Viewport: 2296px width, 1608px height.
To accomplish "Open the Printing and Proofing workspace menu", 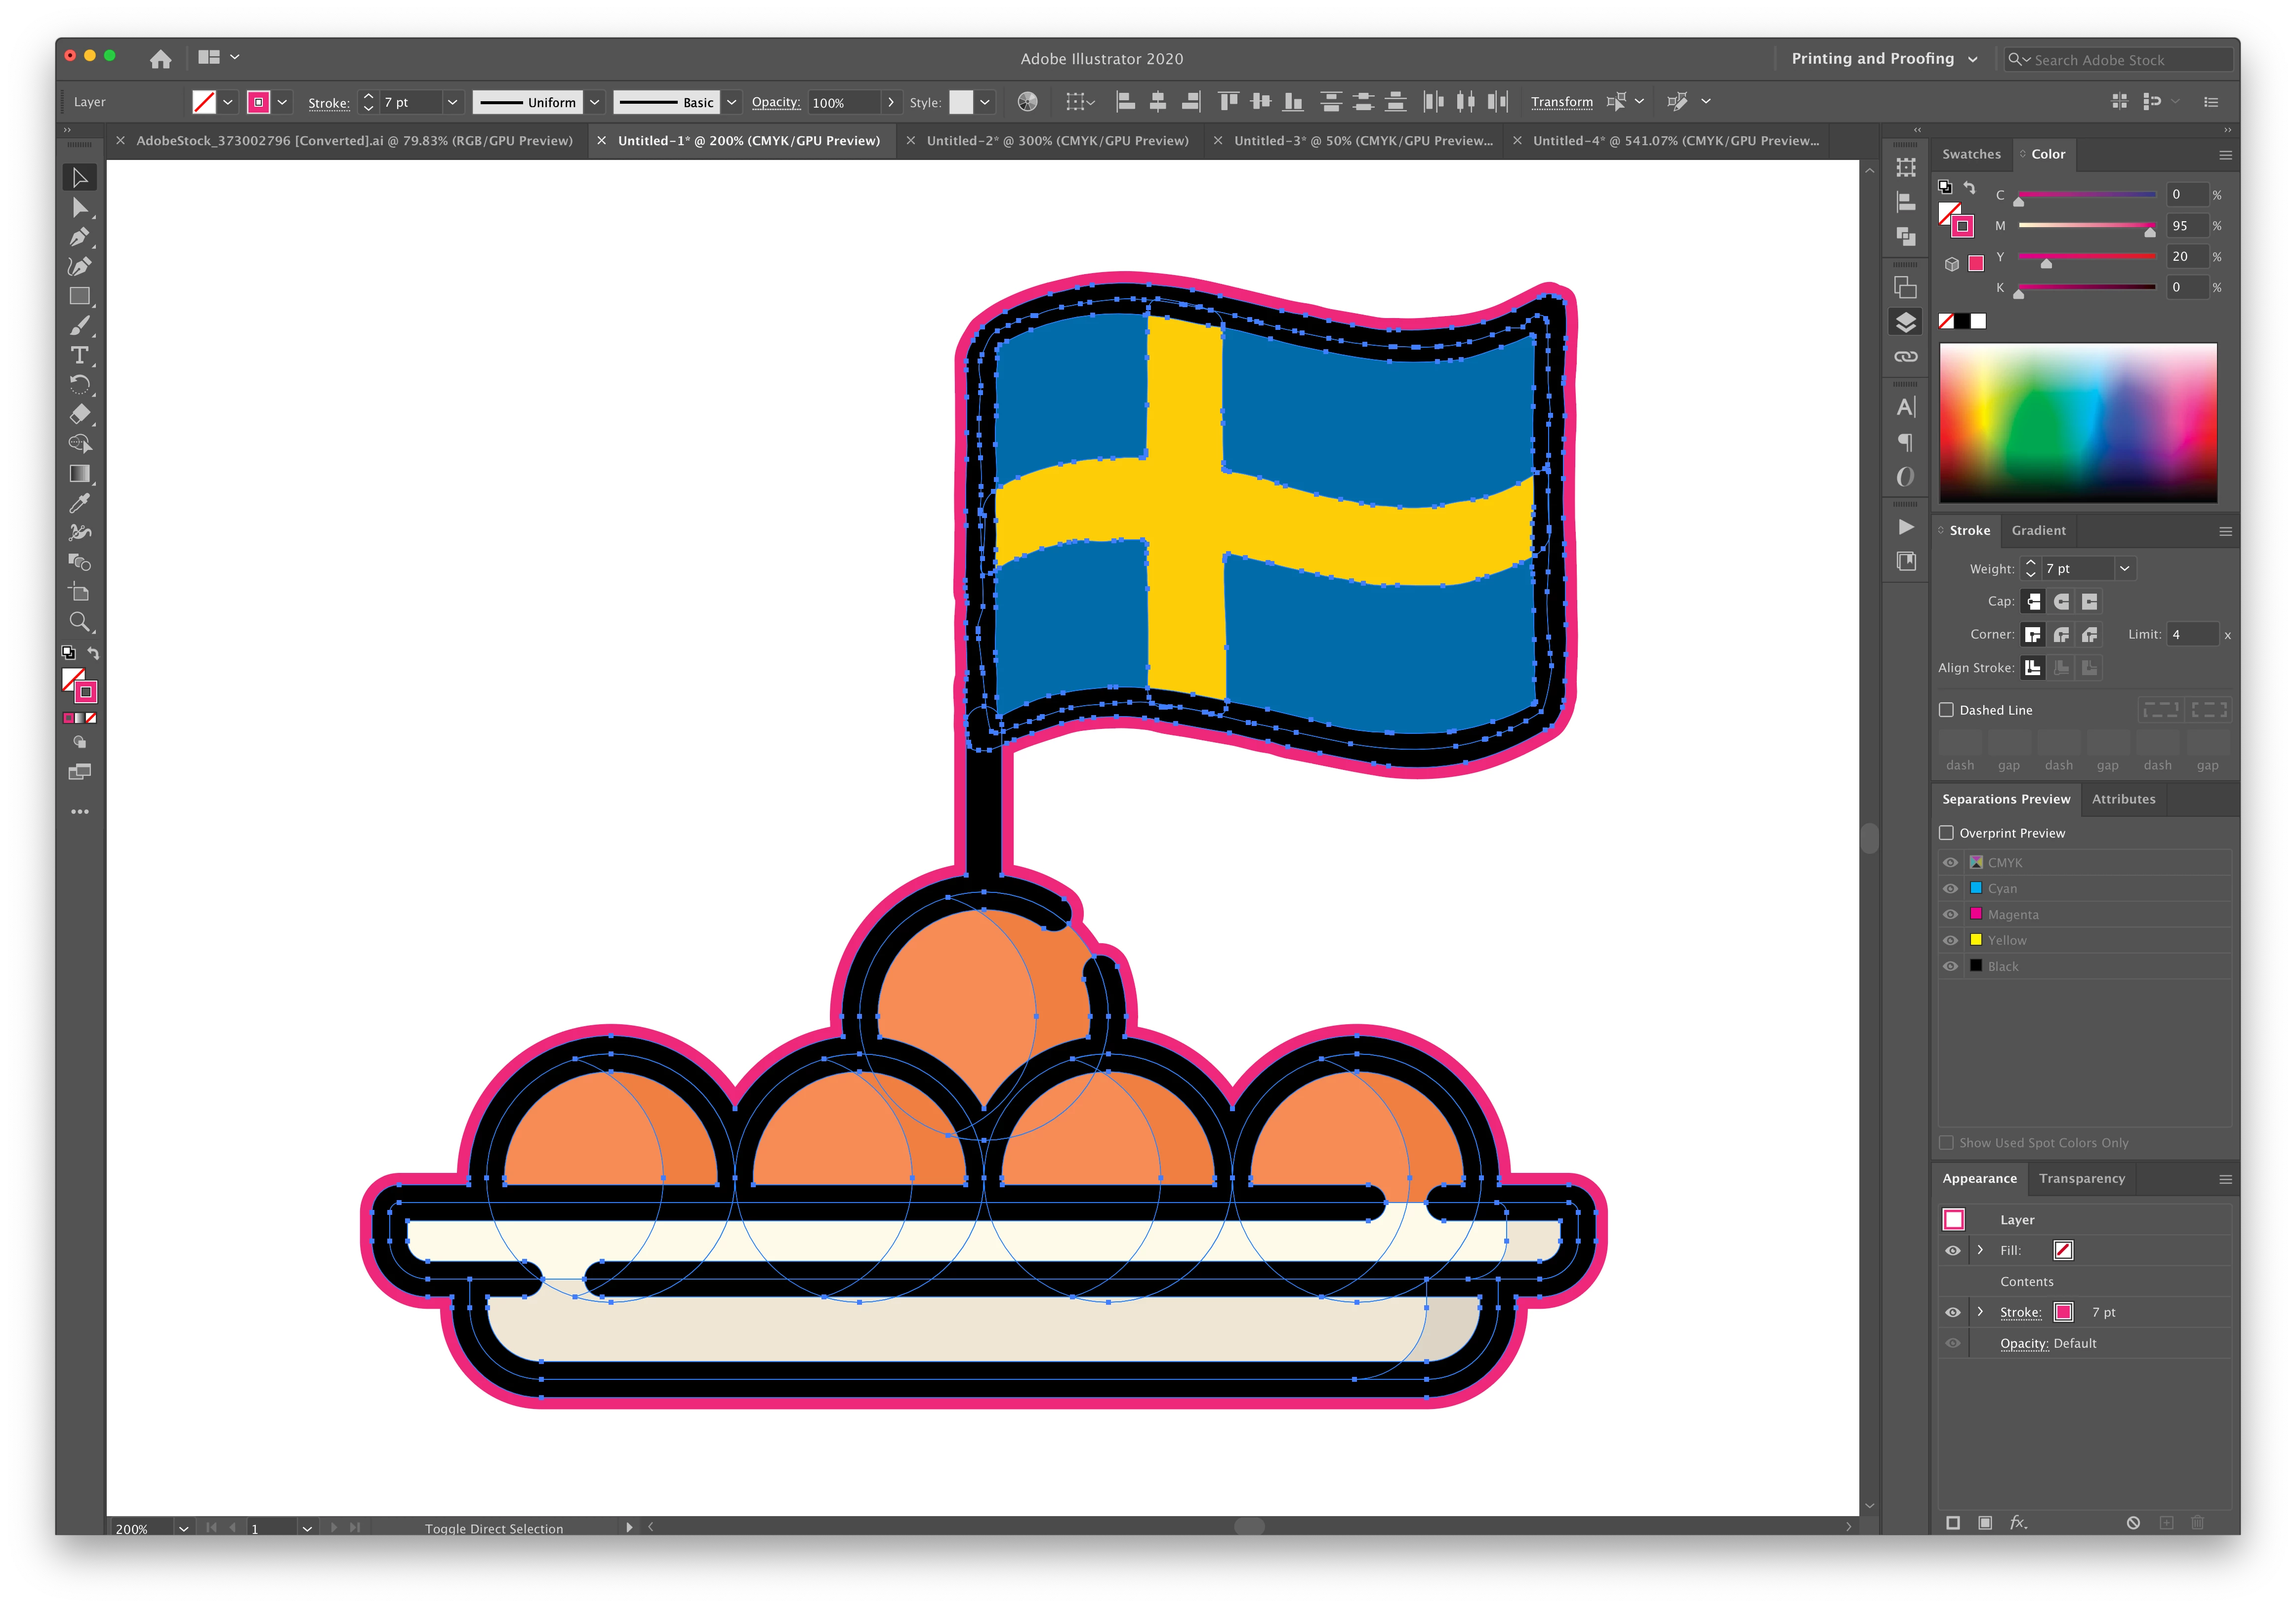I will [1883, 59].
